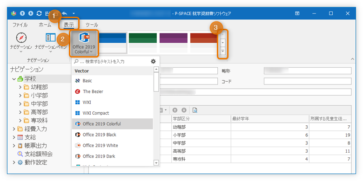Image resolution: width=363 pixels, height=181 pixels.
Task: Click the 所属する児童生徒 column header
Action: (330, 119)
